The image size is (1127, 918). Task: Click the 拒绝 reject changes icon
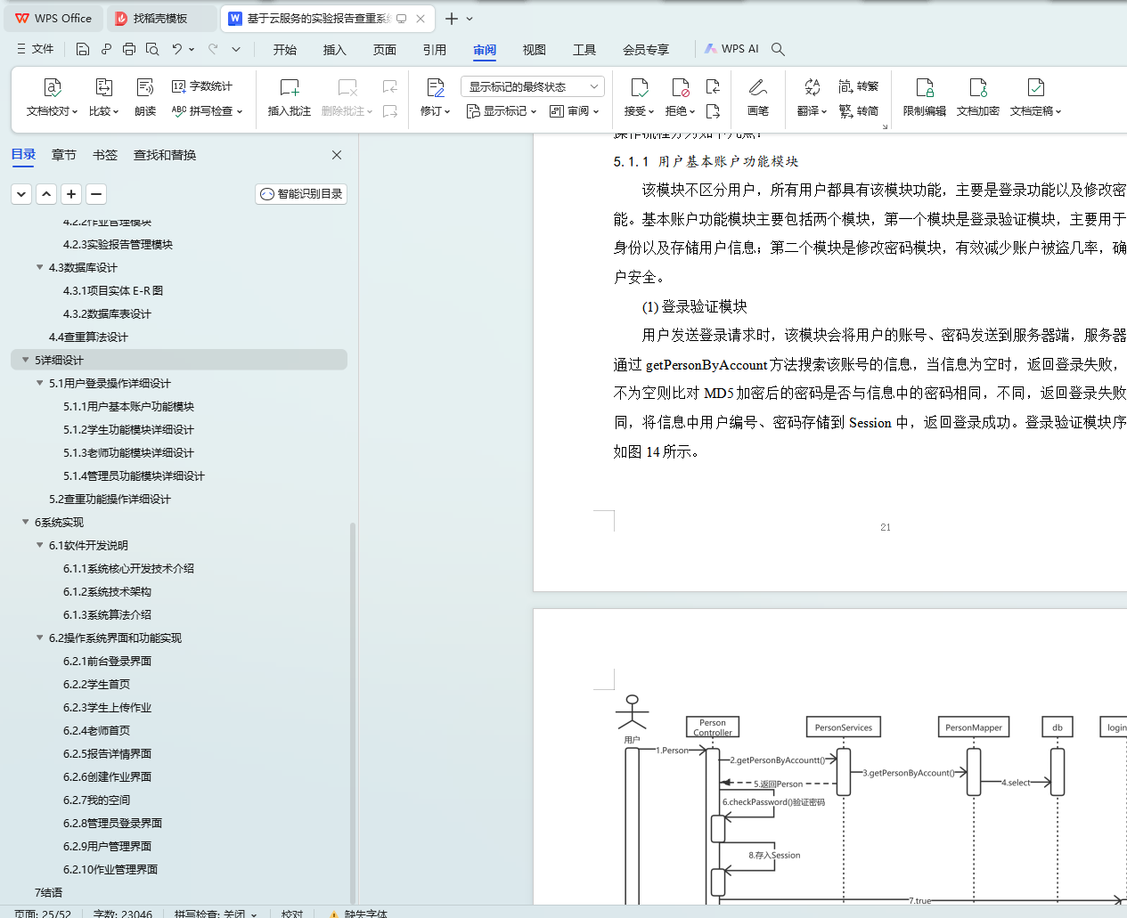681,87
